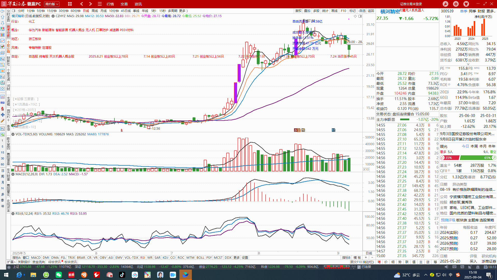Expand the 扩展 panel toggle
Viewport: 497px width, 280px height.
(x=11, y=262)
